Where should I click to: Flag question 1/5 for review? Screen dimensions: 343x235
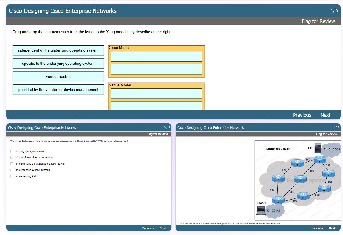coord(327,134)
